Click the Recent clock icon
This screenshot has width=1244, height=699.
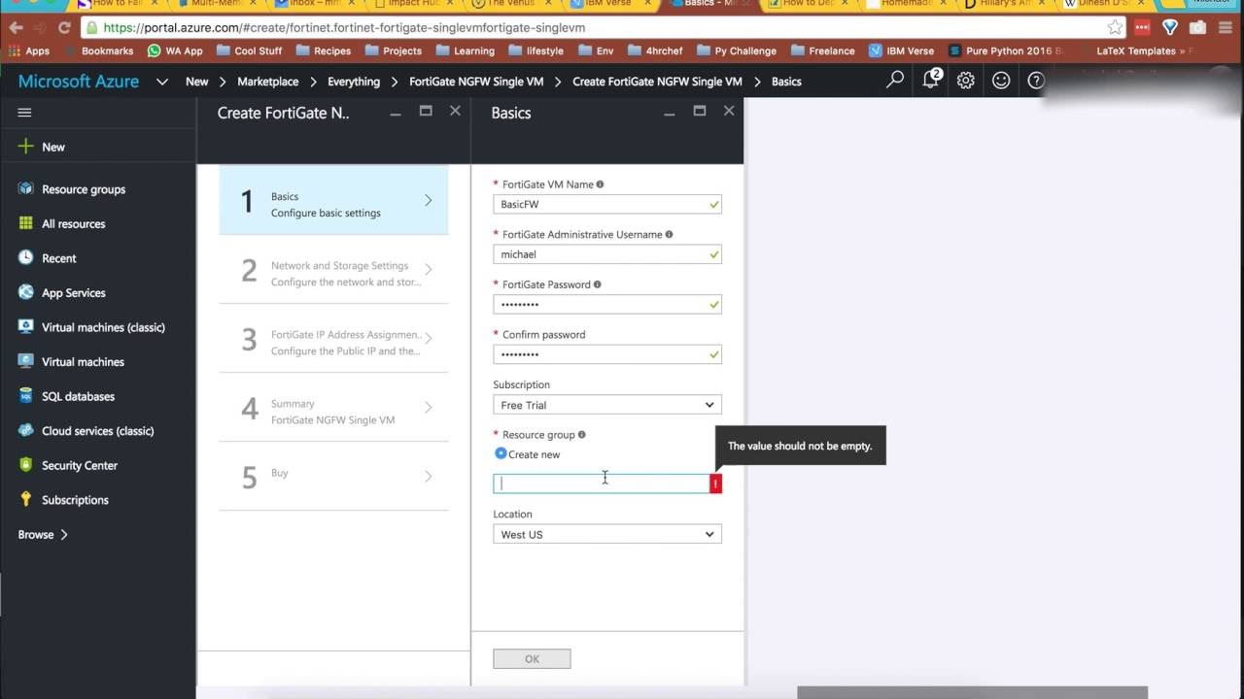(25, 257)
